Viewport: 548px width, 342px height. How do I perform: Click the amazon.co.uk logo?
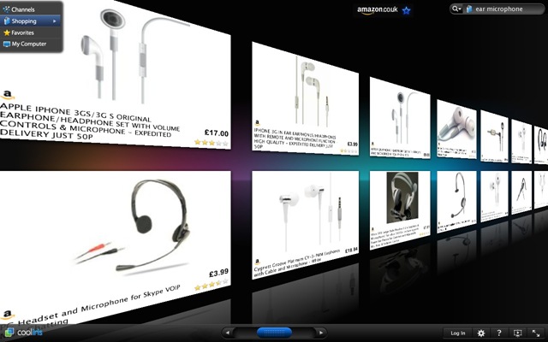377,10
